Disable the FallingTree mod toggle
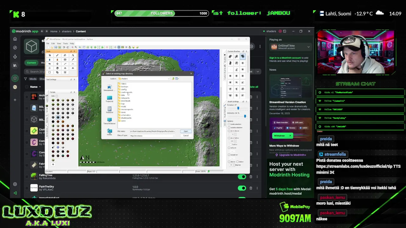Screen dimensions: 406x228 (x=242, y=177)
